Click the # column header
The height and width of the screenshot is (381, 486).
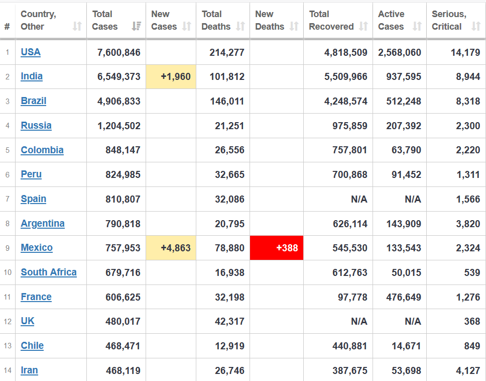click(7, 27)
